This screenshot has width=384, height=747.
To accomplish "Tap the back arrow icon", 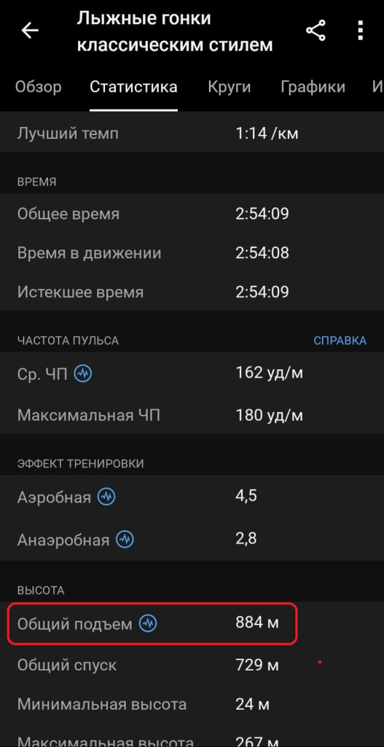I will tap(29, 31).
